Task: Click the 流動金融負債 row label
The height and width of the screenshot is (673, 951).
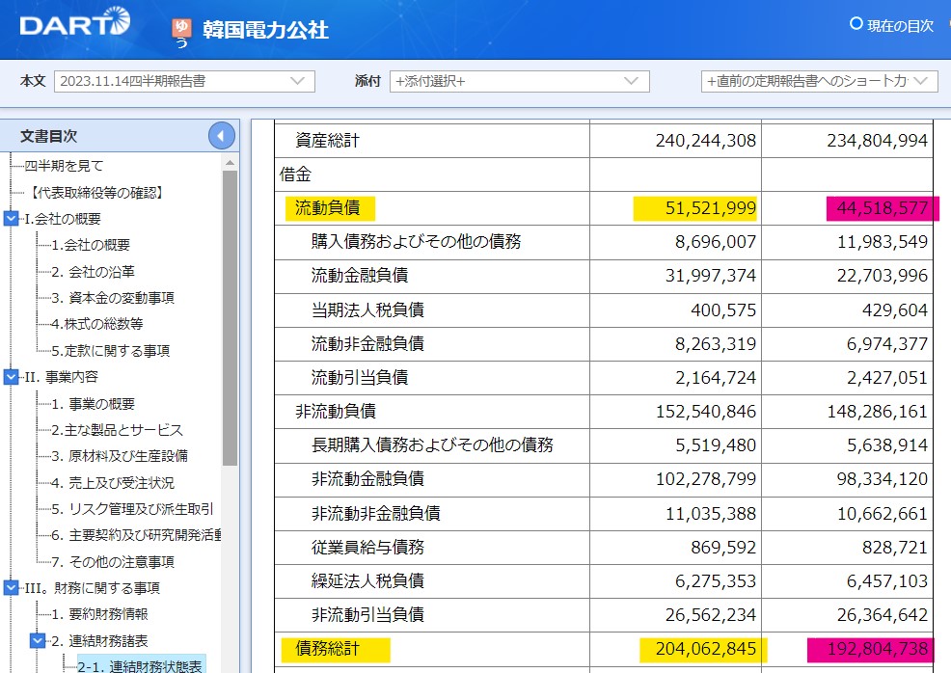Action: coord(360,275)
